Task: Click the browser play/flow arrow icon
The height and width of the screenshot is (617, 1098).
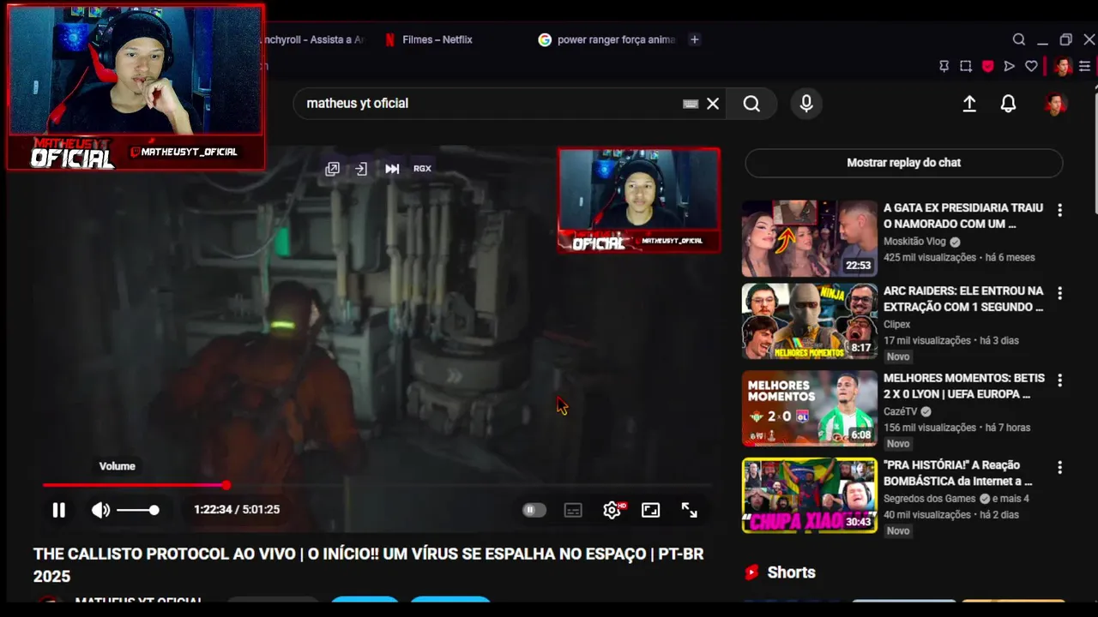Action: [1010, 66]
